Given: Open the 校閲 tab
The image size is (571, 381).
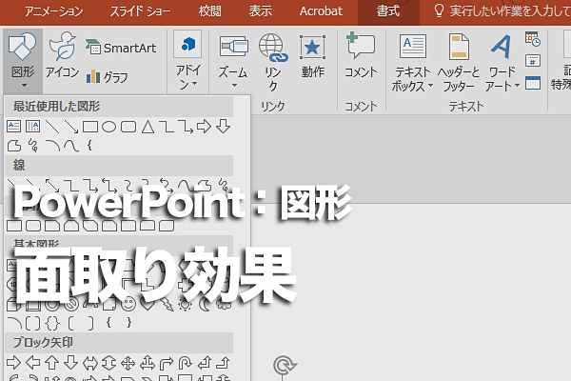Looking at the screenshot, I should pyautogui.click(x=210, y=11).
